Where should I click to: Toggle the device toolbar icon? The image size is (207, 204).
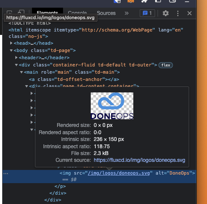coord(21,12)
